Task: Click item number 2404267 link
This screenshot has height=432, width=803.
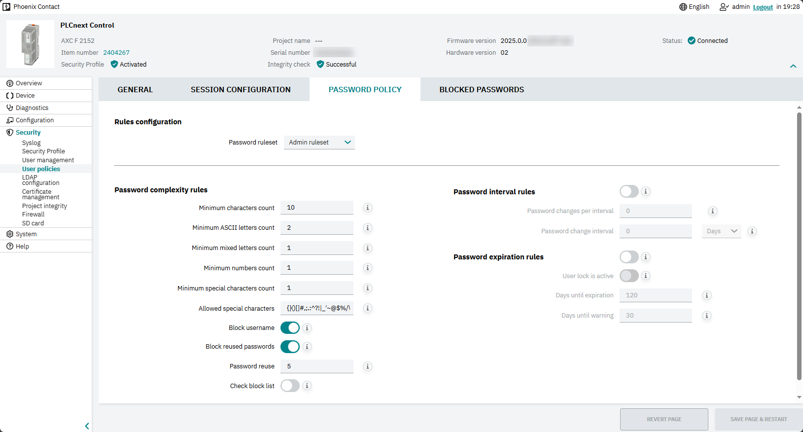Action: pos(116,53)
